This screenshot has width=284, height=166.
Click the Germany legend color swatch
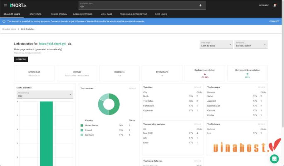coord(82,135)
